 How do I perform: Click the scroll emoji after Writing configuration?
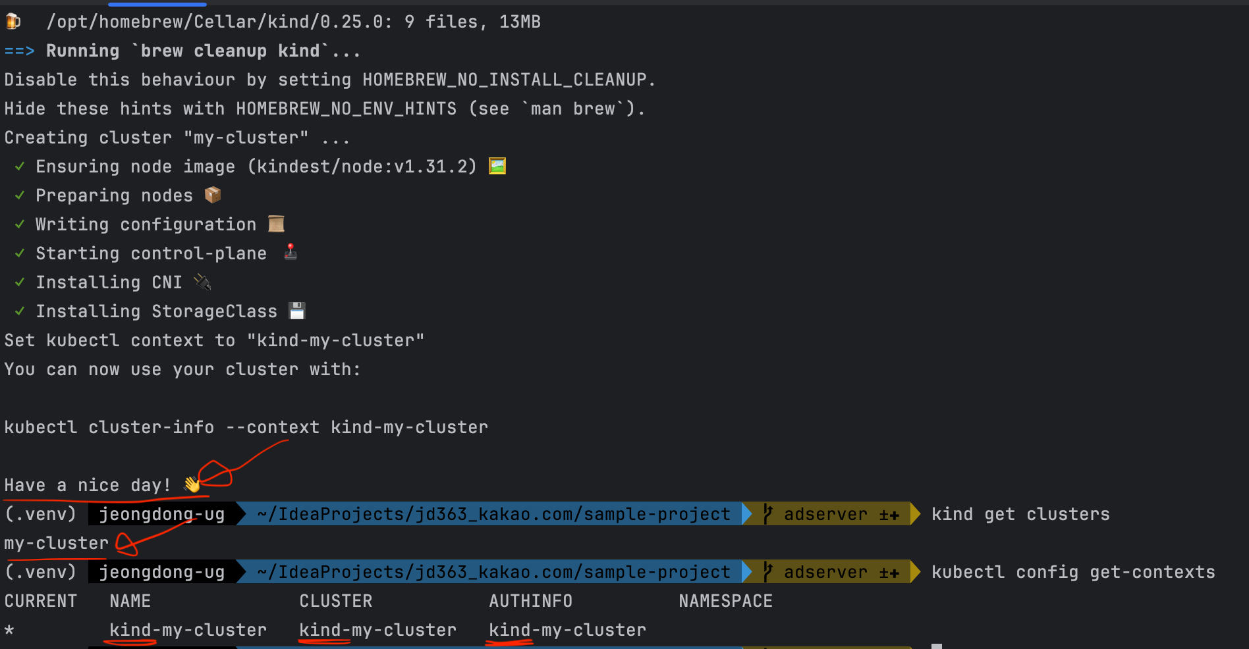[276, 224]
